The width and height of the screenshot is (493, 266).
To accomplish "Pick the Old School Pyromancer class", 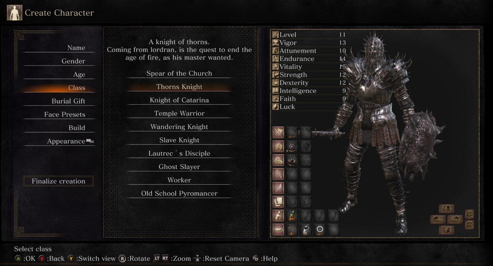I will (x=179, y=193).
